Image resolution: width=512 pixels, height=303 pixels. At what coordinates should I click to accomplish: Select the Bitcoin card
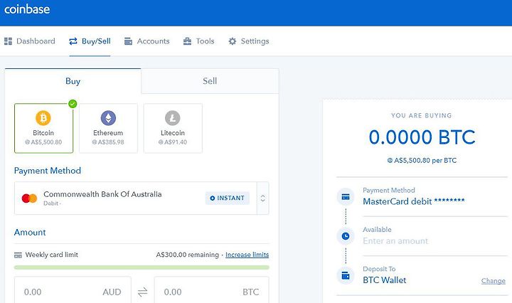pos(44,128)
